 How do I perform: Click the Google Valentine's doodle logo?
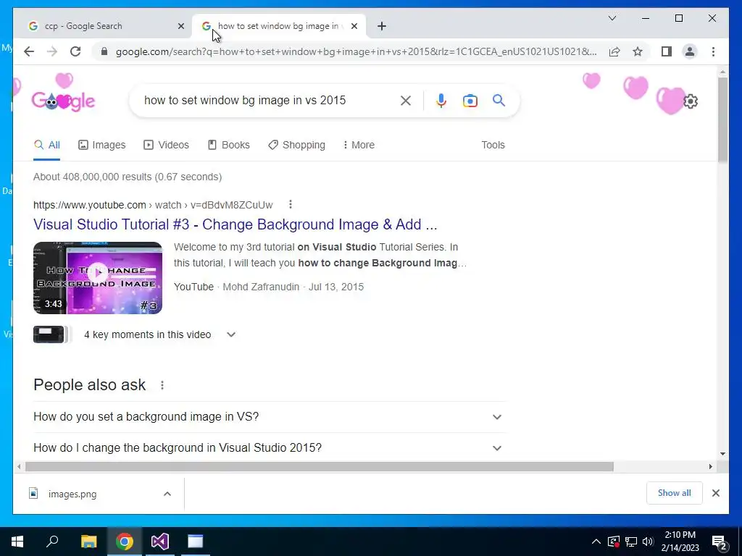tap(64, 100)
